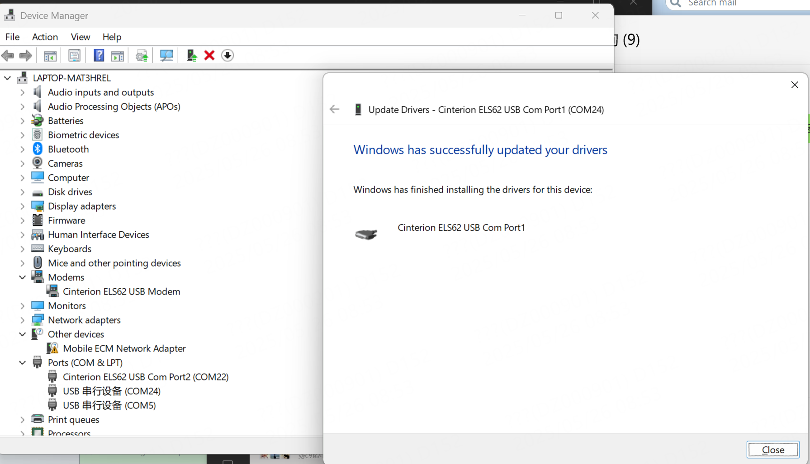Click the Display adapters icon
The image size is (810, 464).
pyautogui.click(x=38, y=206)
